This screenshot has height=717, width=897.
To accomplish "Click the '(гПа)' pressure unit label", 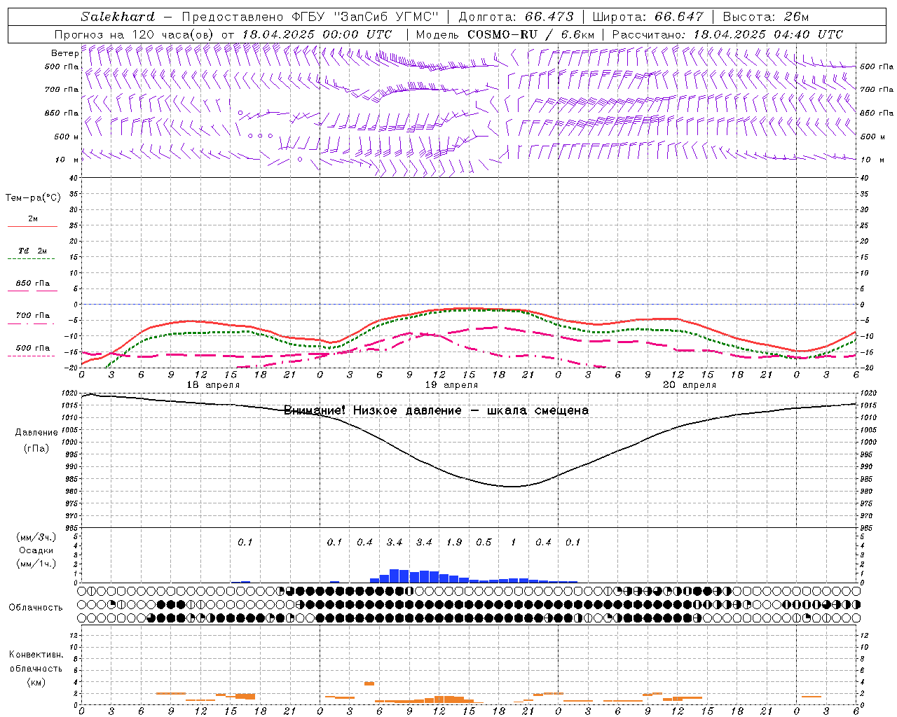I will click(x=36, y=449).
